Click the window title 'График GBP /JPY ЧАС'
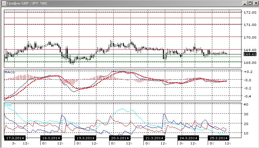 tap(27, 3)
